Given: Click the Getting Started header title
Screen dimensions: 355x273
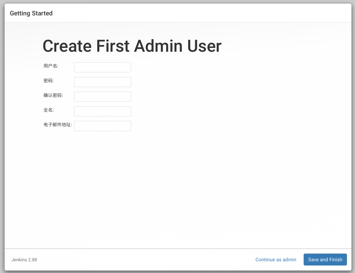Looking at the screenshot, I should [31, 13].
